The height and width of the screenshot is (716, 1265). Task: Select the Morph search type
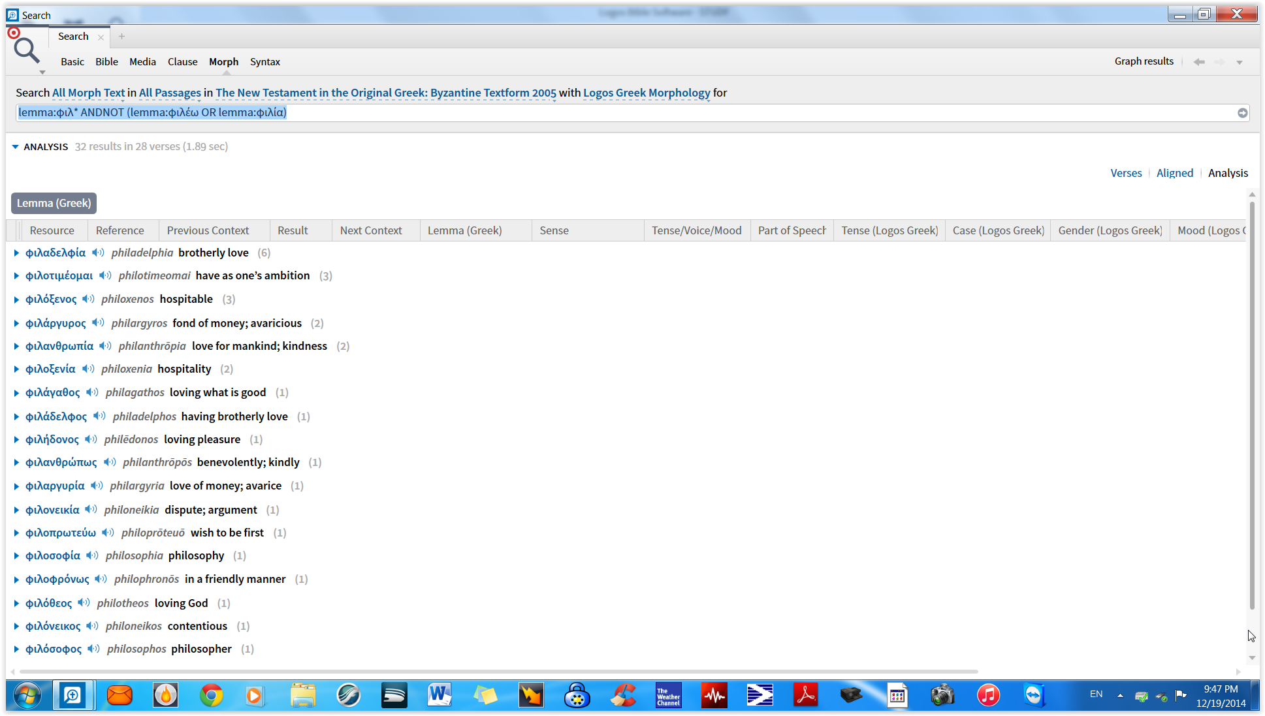point(223,61)
